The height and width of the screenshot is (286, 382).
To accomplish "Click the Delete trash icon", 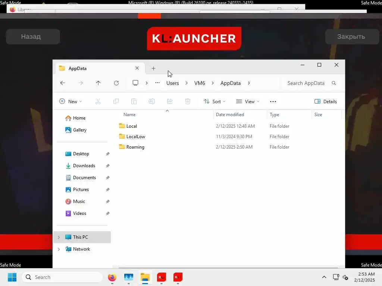I will coord(188,101).
